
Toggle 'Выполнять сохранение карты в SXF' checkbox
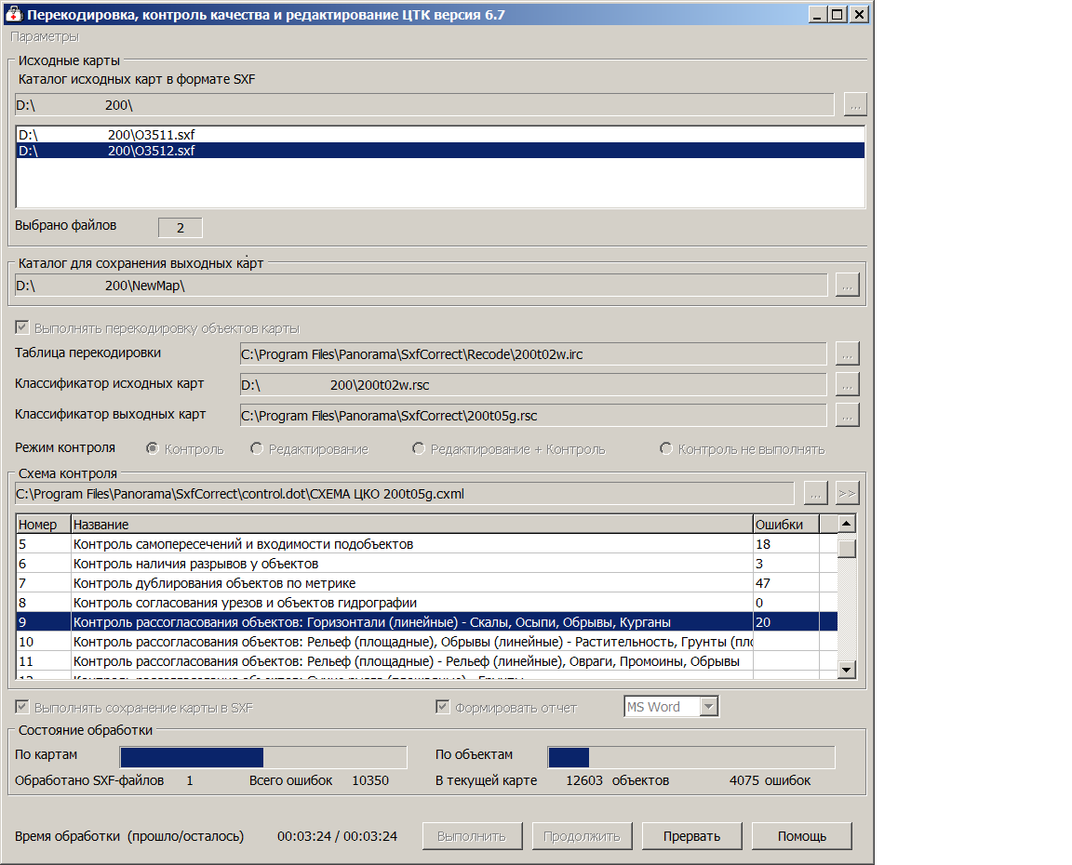click(22, 707)
